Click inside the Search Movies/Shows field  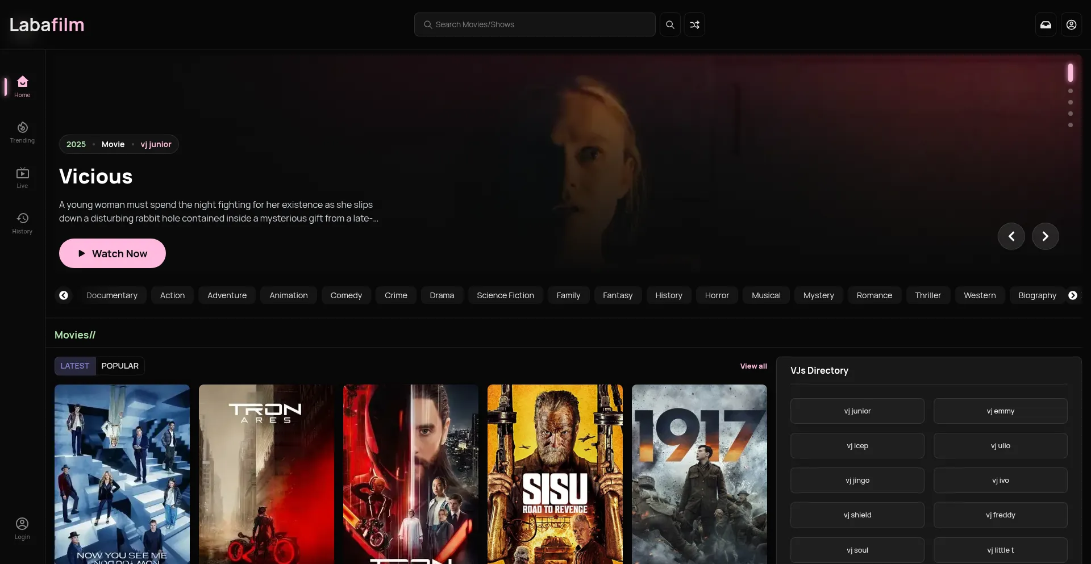click(534, 24)
